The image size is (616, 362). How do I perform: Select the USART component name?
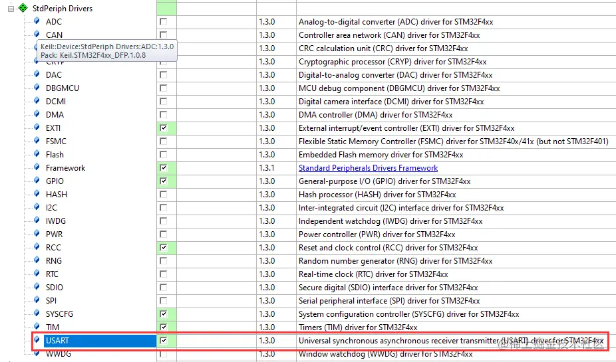pos(57,341)
